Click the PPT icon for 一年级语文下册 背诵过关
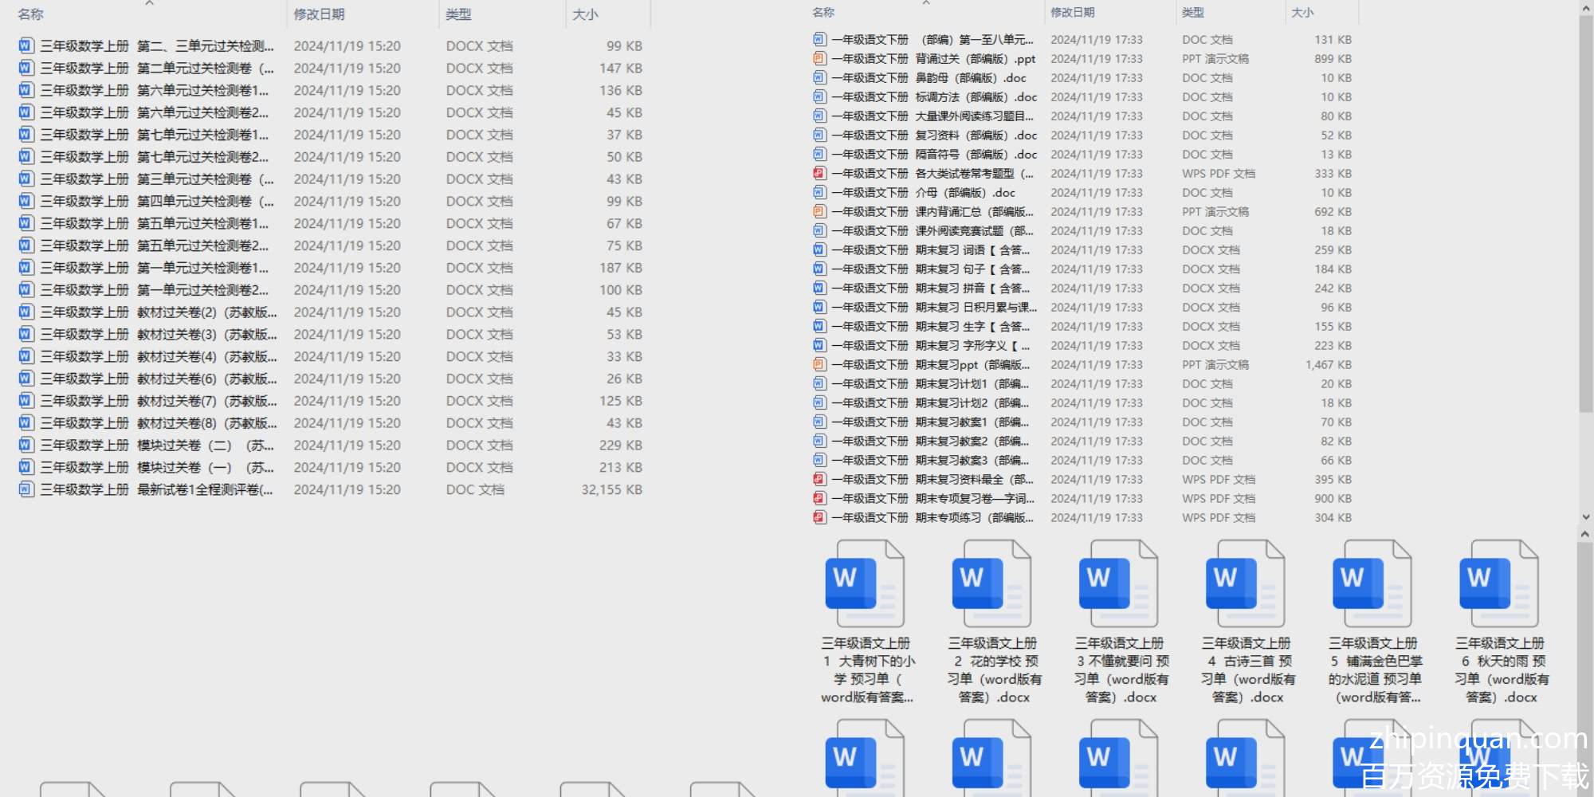This screenshot has width=1594, height=797. (x=819, y=58)
